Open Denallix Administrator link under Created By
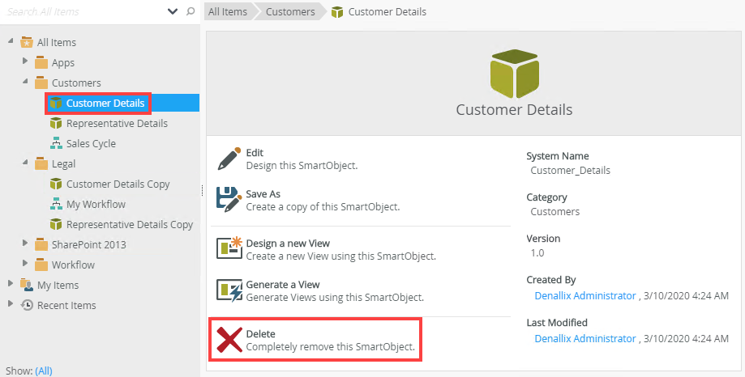 click(x=584, y=295)
